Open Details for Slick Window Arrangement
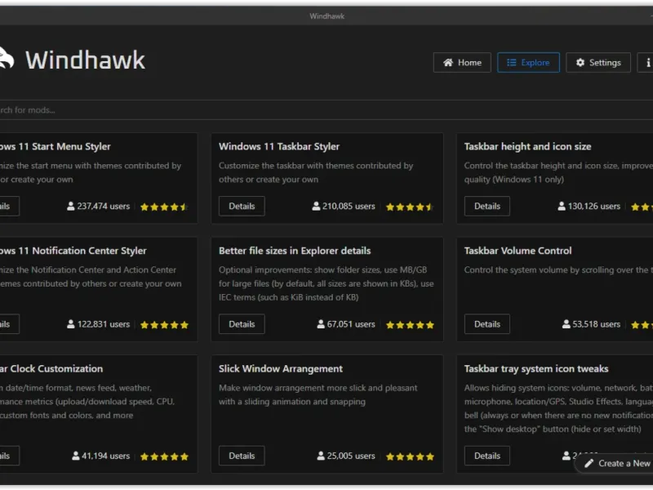This screenshot has height=490, width=653. pyautogui.click(x=242, y=456)
